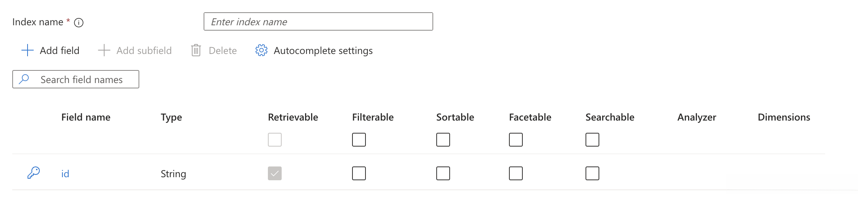Viewport: 858px width, 199px height.
Task: Click the Index name info icon
Action: 79,23
